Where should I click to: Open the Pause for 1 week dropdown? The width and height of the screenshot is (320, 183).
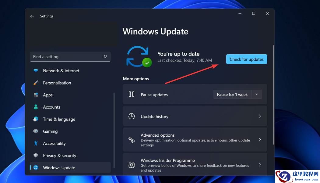pyautogui.click(x=257, y=94)
